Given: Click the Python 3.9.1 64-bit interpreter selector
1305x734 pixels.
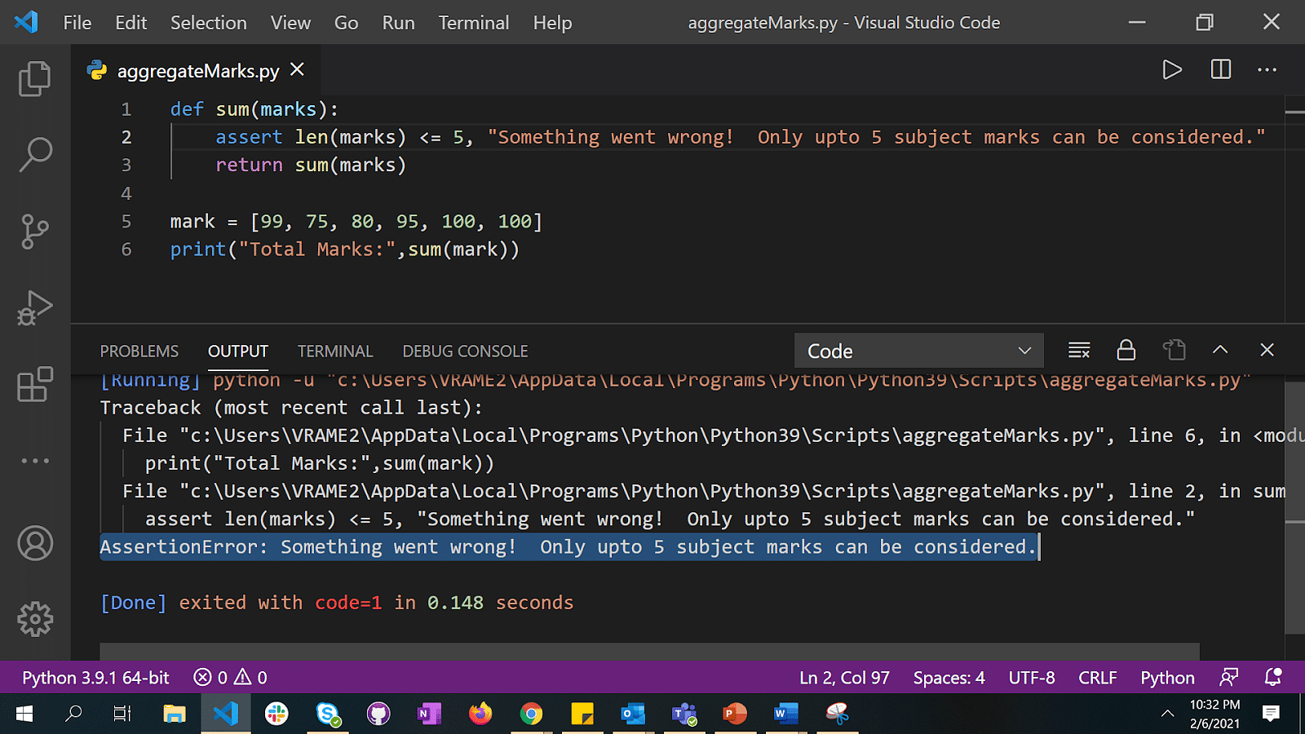Looking at the screenshot, I should (95, 678).
